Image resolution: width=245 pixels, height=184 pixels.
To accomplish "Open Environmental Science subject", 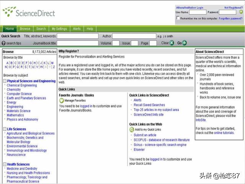I will [x=22, y=146].
